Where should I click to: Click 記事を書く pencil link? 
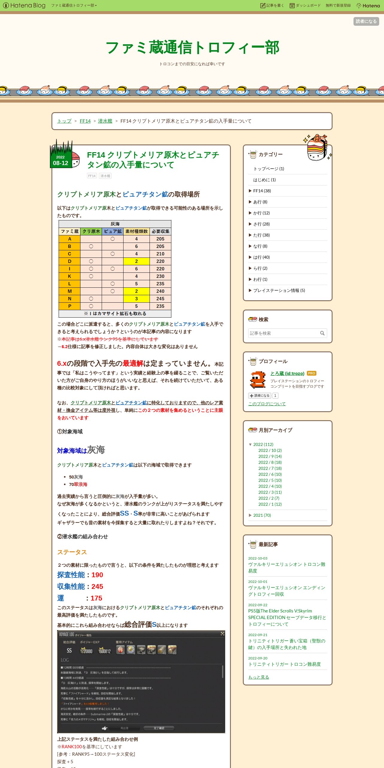(272, 5)
